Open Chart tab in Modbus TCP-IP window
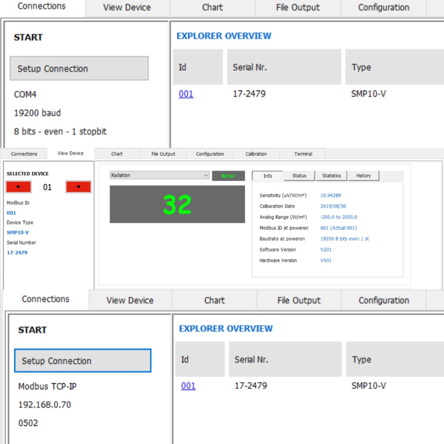This screenshot has height=444, width=444. coord(215,300)
